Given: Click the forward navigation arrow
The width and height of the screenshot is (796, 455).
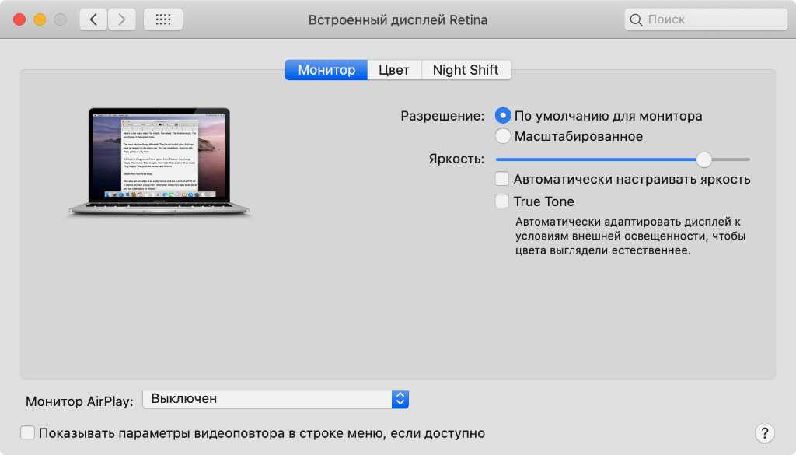Looking at the screenshot, I should coord(122,19).
